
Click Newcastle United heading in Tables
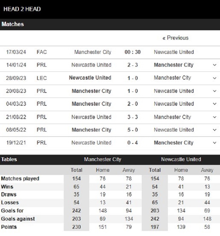click(x=181, y=160)
